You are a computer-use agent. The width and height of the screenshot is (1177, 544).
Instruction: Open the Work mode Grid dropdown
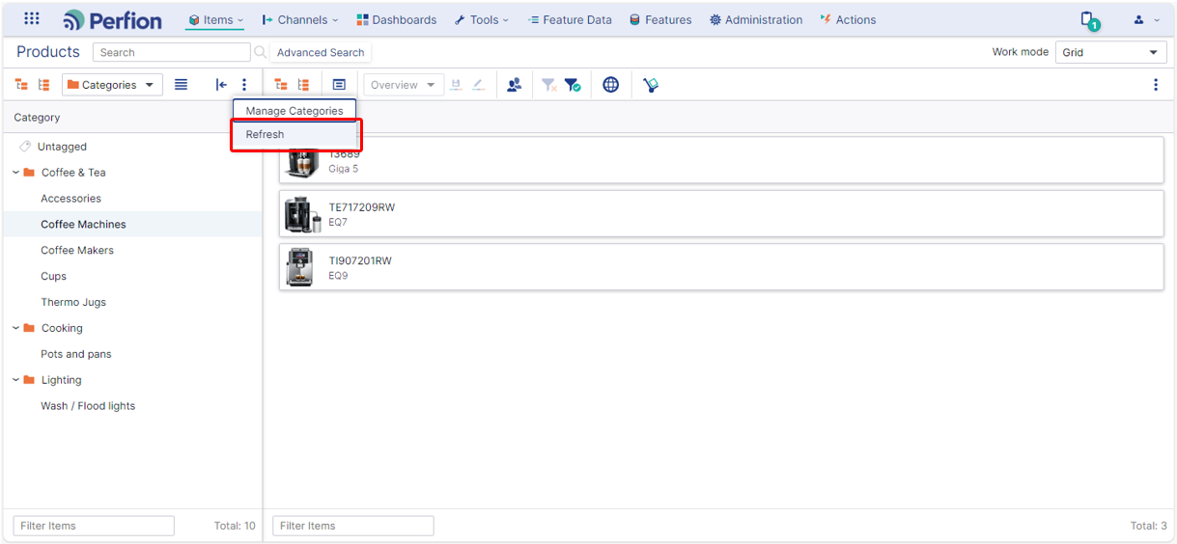[x=1110, y=52]
